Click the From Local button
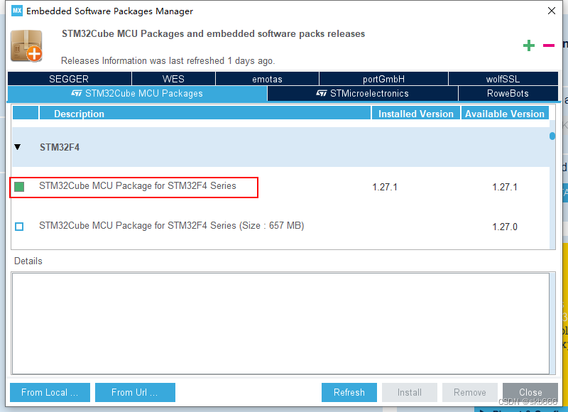 click(49, 392)
